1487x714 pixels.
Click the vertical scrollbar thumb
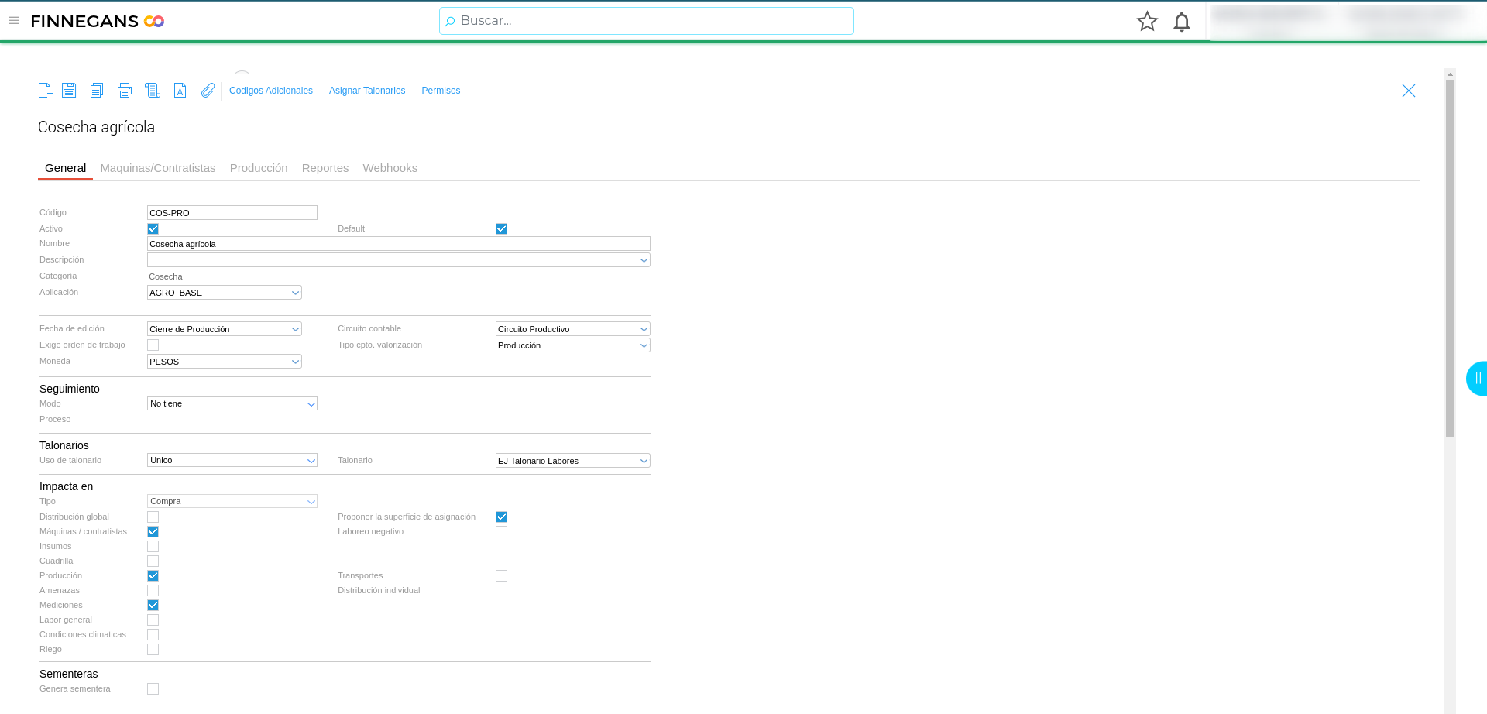click(1450, 256)
